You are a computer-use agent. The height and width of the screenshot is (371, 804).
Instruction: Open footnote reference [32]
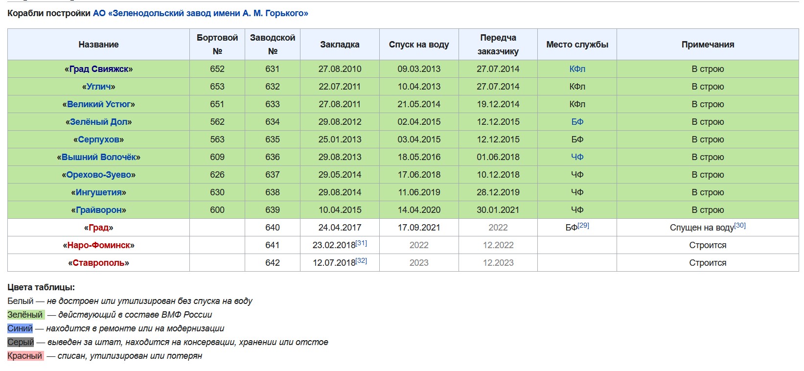[x=361, y=260]
